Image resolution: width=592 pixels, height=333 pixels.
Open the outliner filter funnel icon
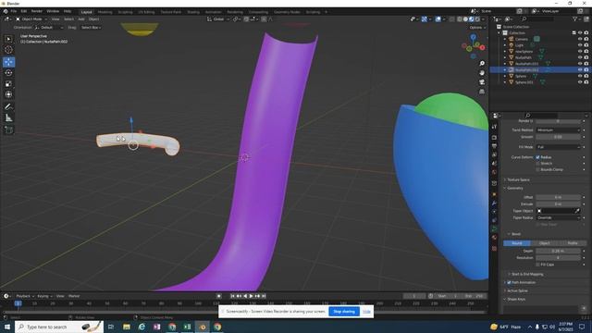(575, 18)
